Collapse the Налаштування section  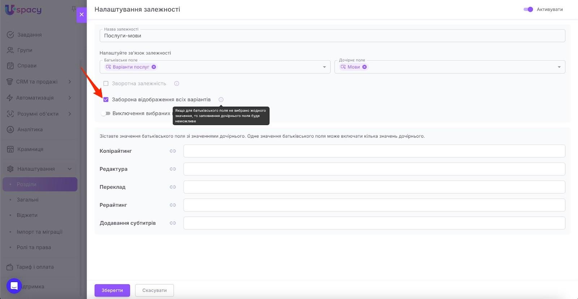tap(70, 169)
